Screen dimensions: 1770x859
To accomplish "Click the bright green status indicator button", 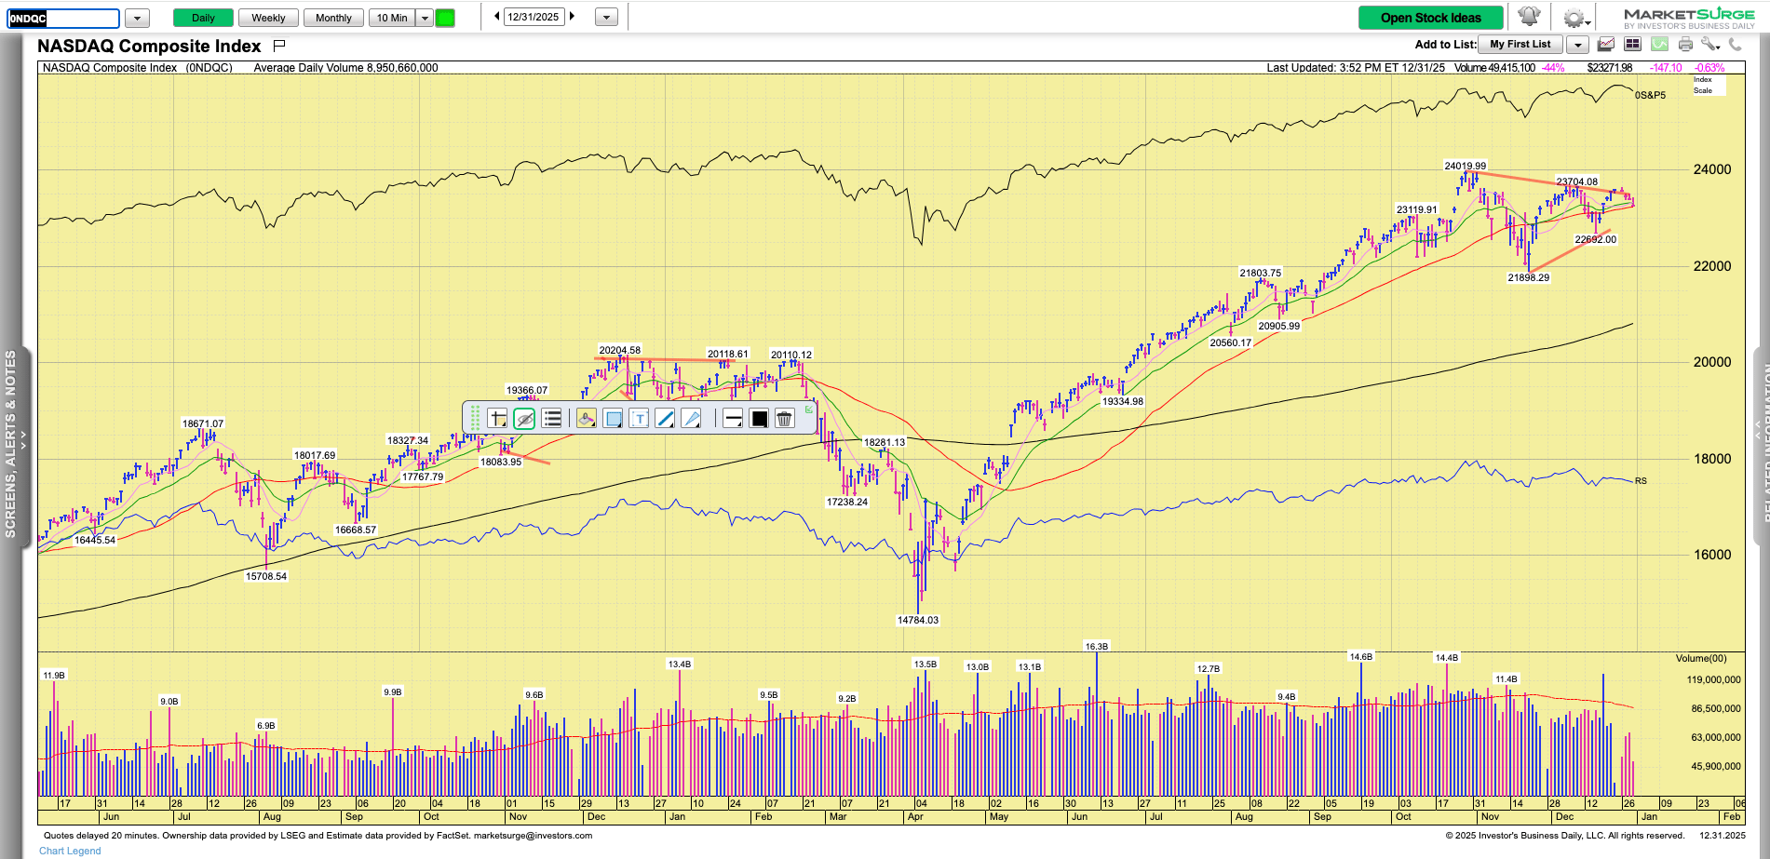I will click(x=445, y=18).
